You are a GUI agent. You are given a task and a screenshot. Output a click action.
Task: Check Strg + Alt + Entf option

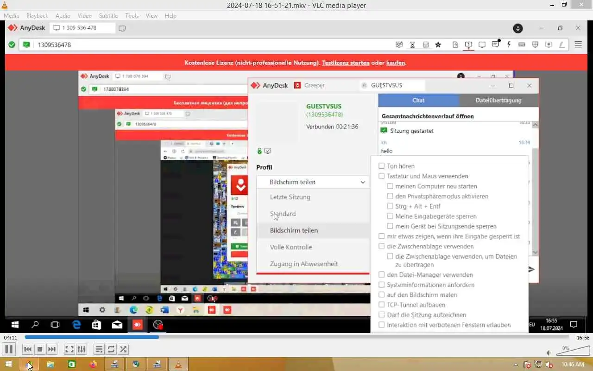[390, 206]
